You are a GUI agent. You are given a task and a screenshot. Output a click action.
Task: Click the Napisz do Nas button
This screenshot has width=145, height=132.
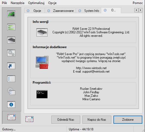pyautogui.click(x=97, y=120)
